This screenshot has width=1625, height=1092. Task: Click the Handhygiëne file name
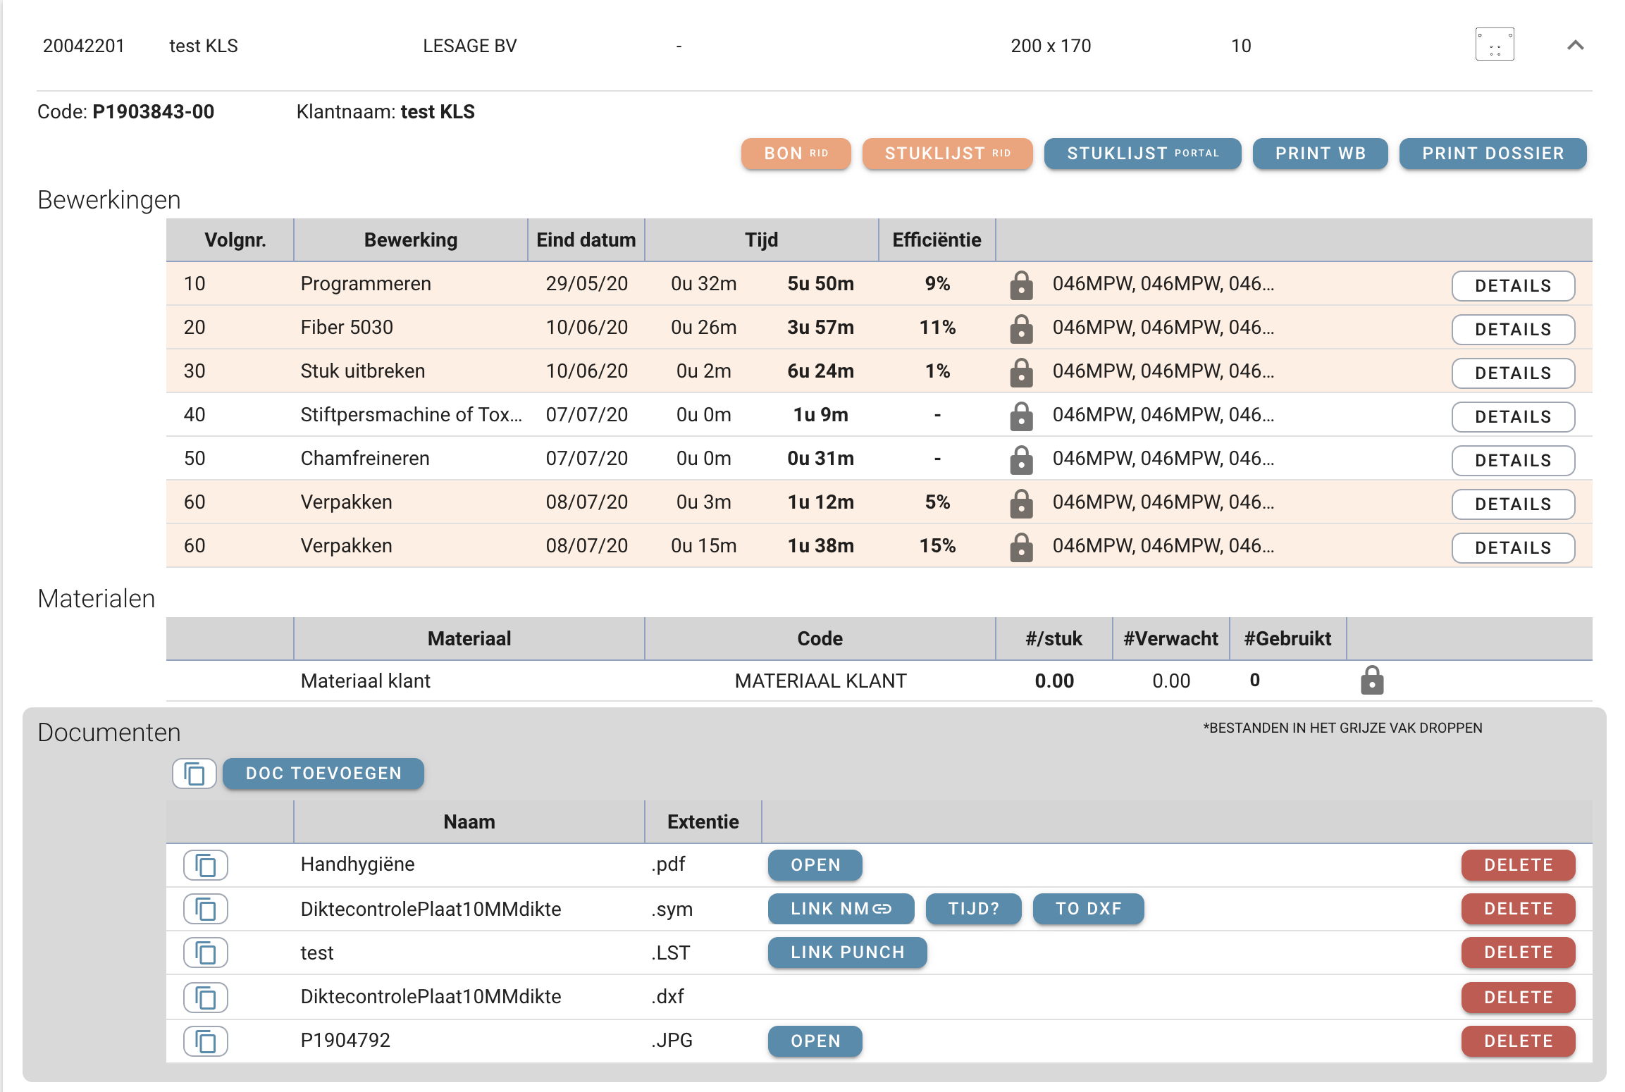(x=358, y=865)
